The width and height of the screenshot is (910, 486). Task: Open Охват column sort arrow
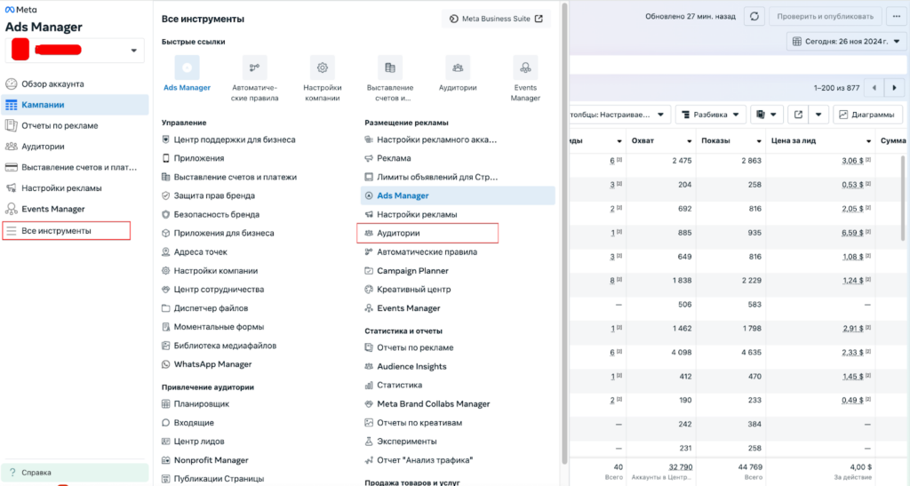pyautogui.click(x=689, y=141)
